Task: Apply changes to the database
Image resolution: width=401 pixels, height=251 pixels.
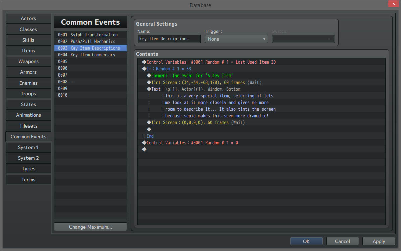Action: pos(379,241)
